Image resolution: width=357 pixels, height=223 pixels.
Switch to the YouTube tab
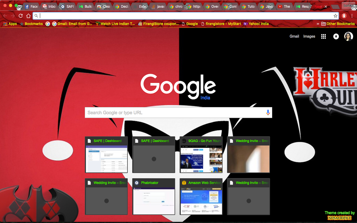point(284,6)
